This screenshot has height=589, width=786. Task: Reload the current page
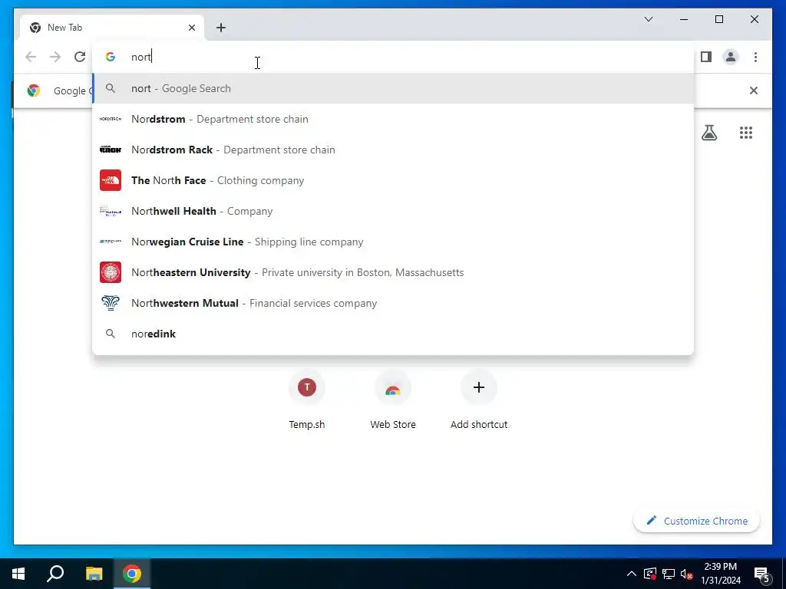pos(80,57)
